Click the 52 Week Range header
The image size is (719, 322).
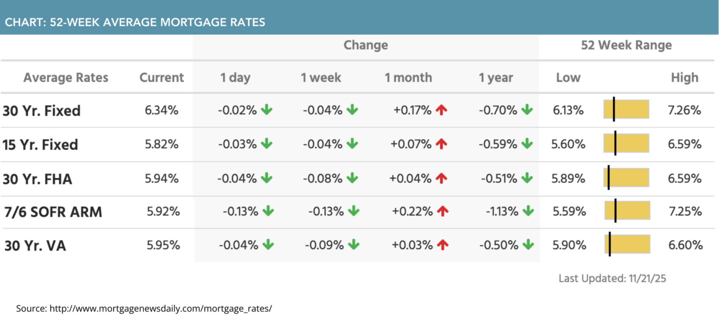[626, 45]
